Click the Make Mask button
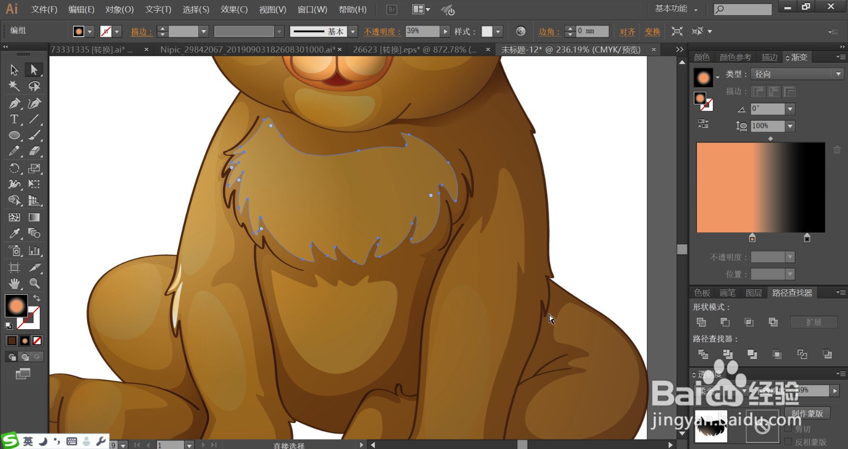Viewport: 848px width, 449px height. 807,413
